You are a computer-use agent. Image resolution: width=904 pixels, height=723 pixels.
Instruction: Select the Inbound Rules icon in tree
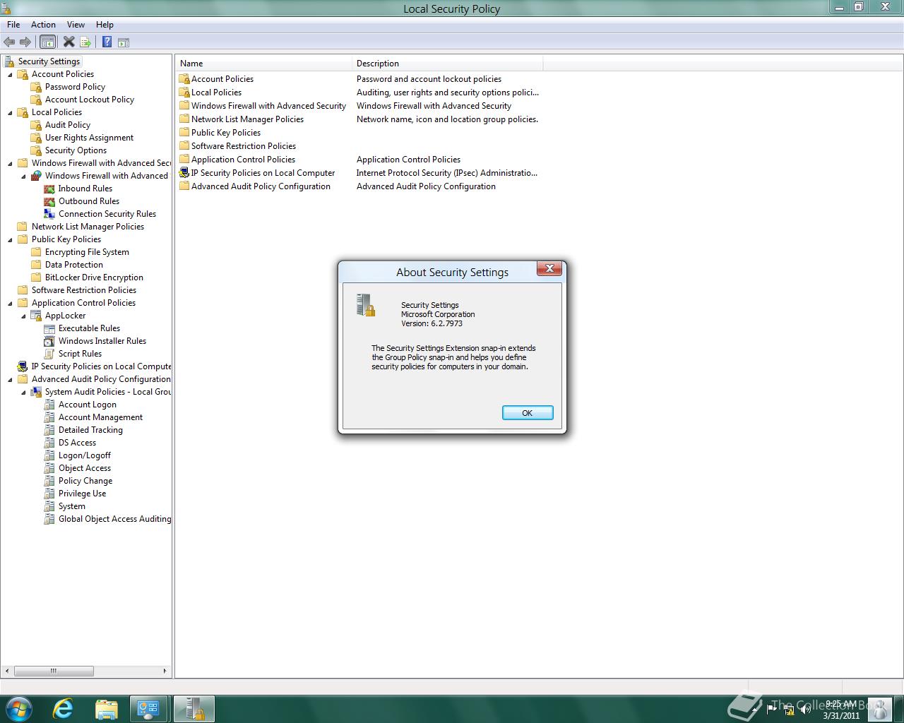pyautogui.click(x=49, y=189)
